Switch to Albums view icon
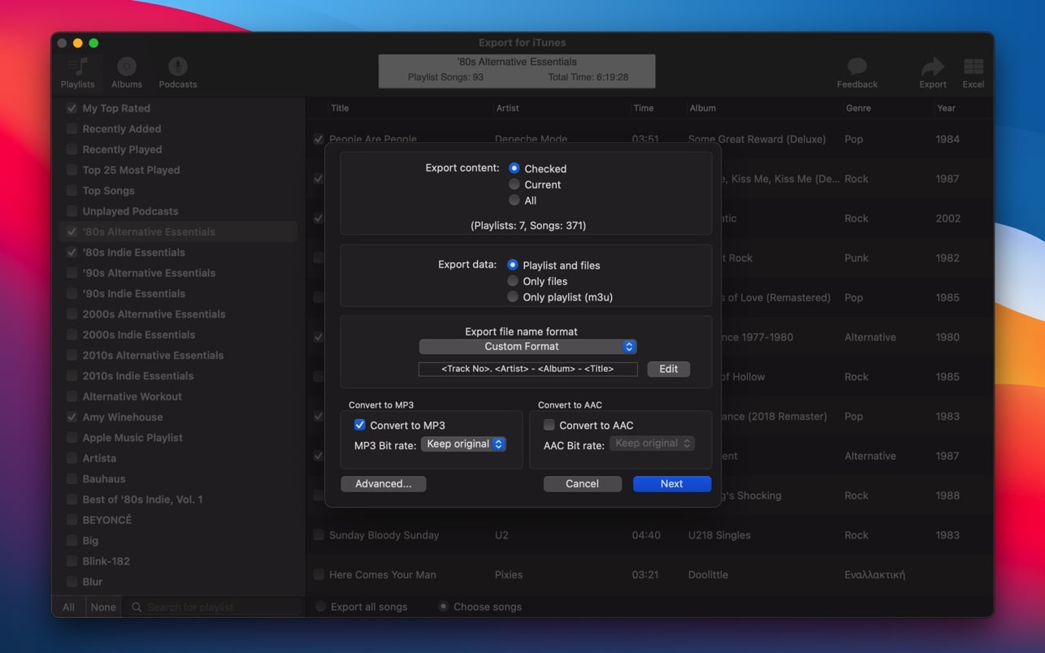1045x653 pixels. click(127, 67)
